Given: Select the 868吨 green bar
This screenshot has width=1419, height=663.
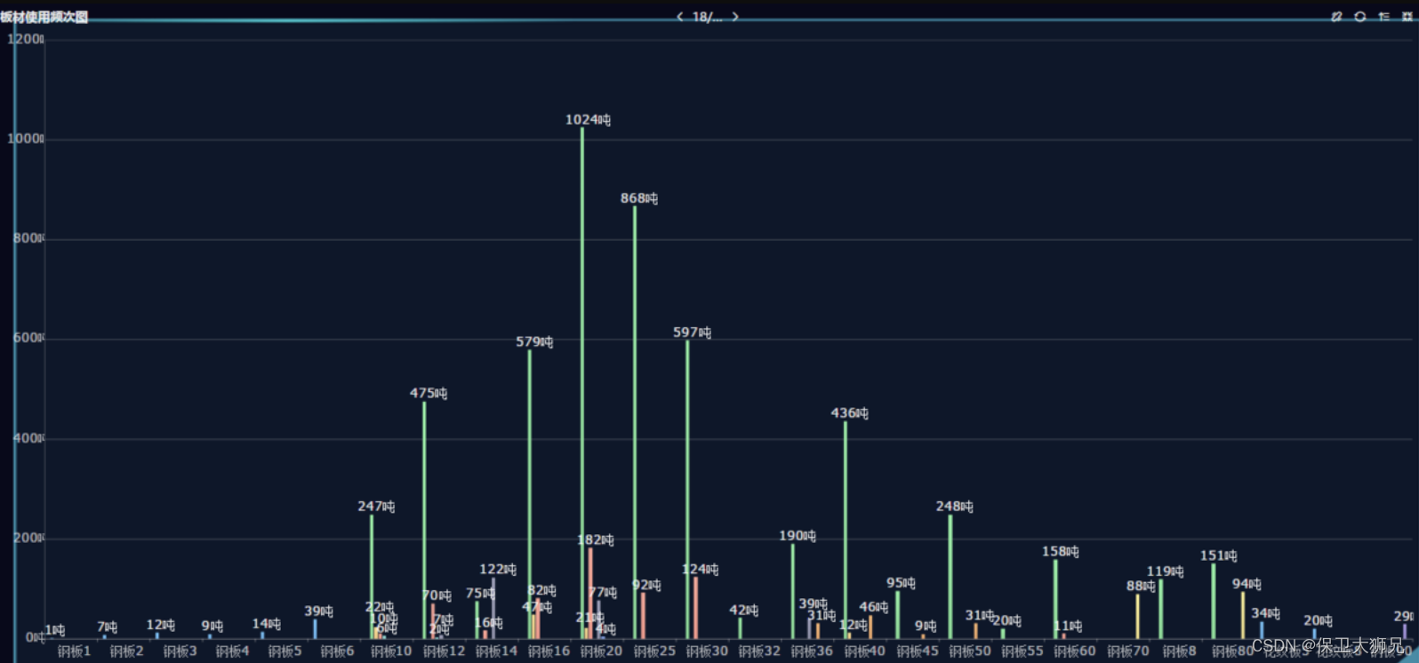Looking at the screenshot, I should click(635, 422).
